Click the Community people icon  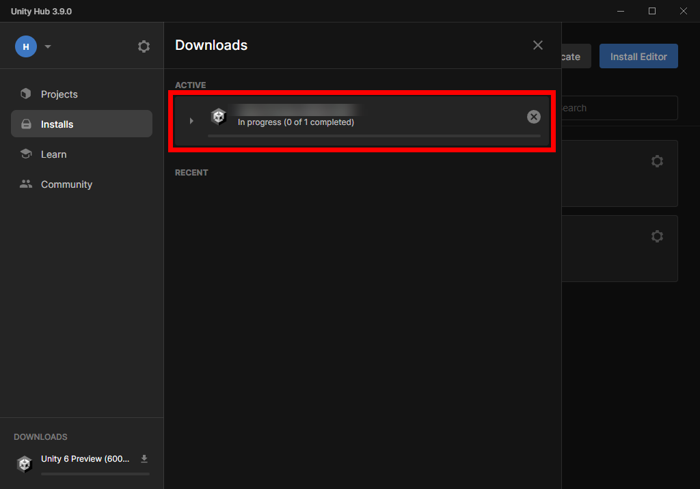[26, 184]
